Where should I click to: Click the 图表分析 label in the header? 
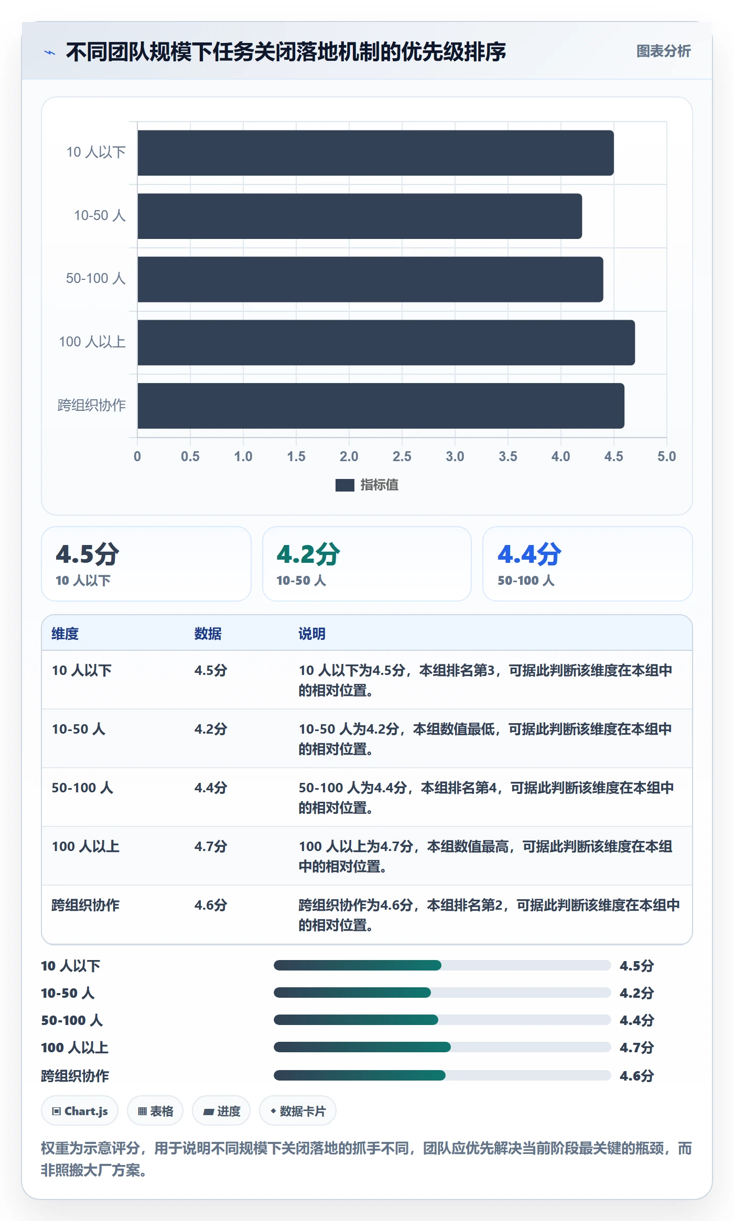coord(663,51)
